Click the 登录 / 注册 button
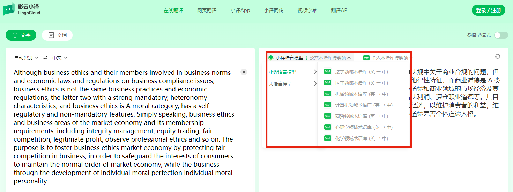 tap(488, 10)
